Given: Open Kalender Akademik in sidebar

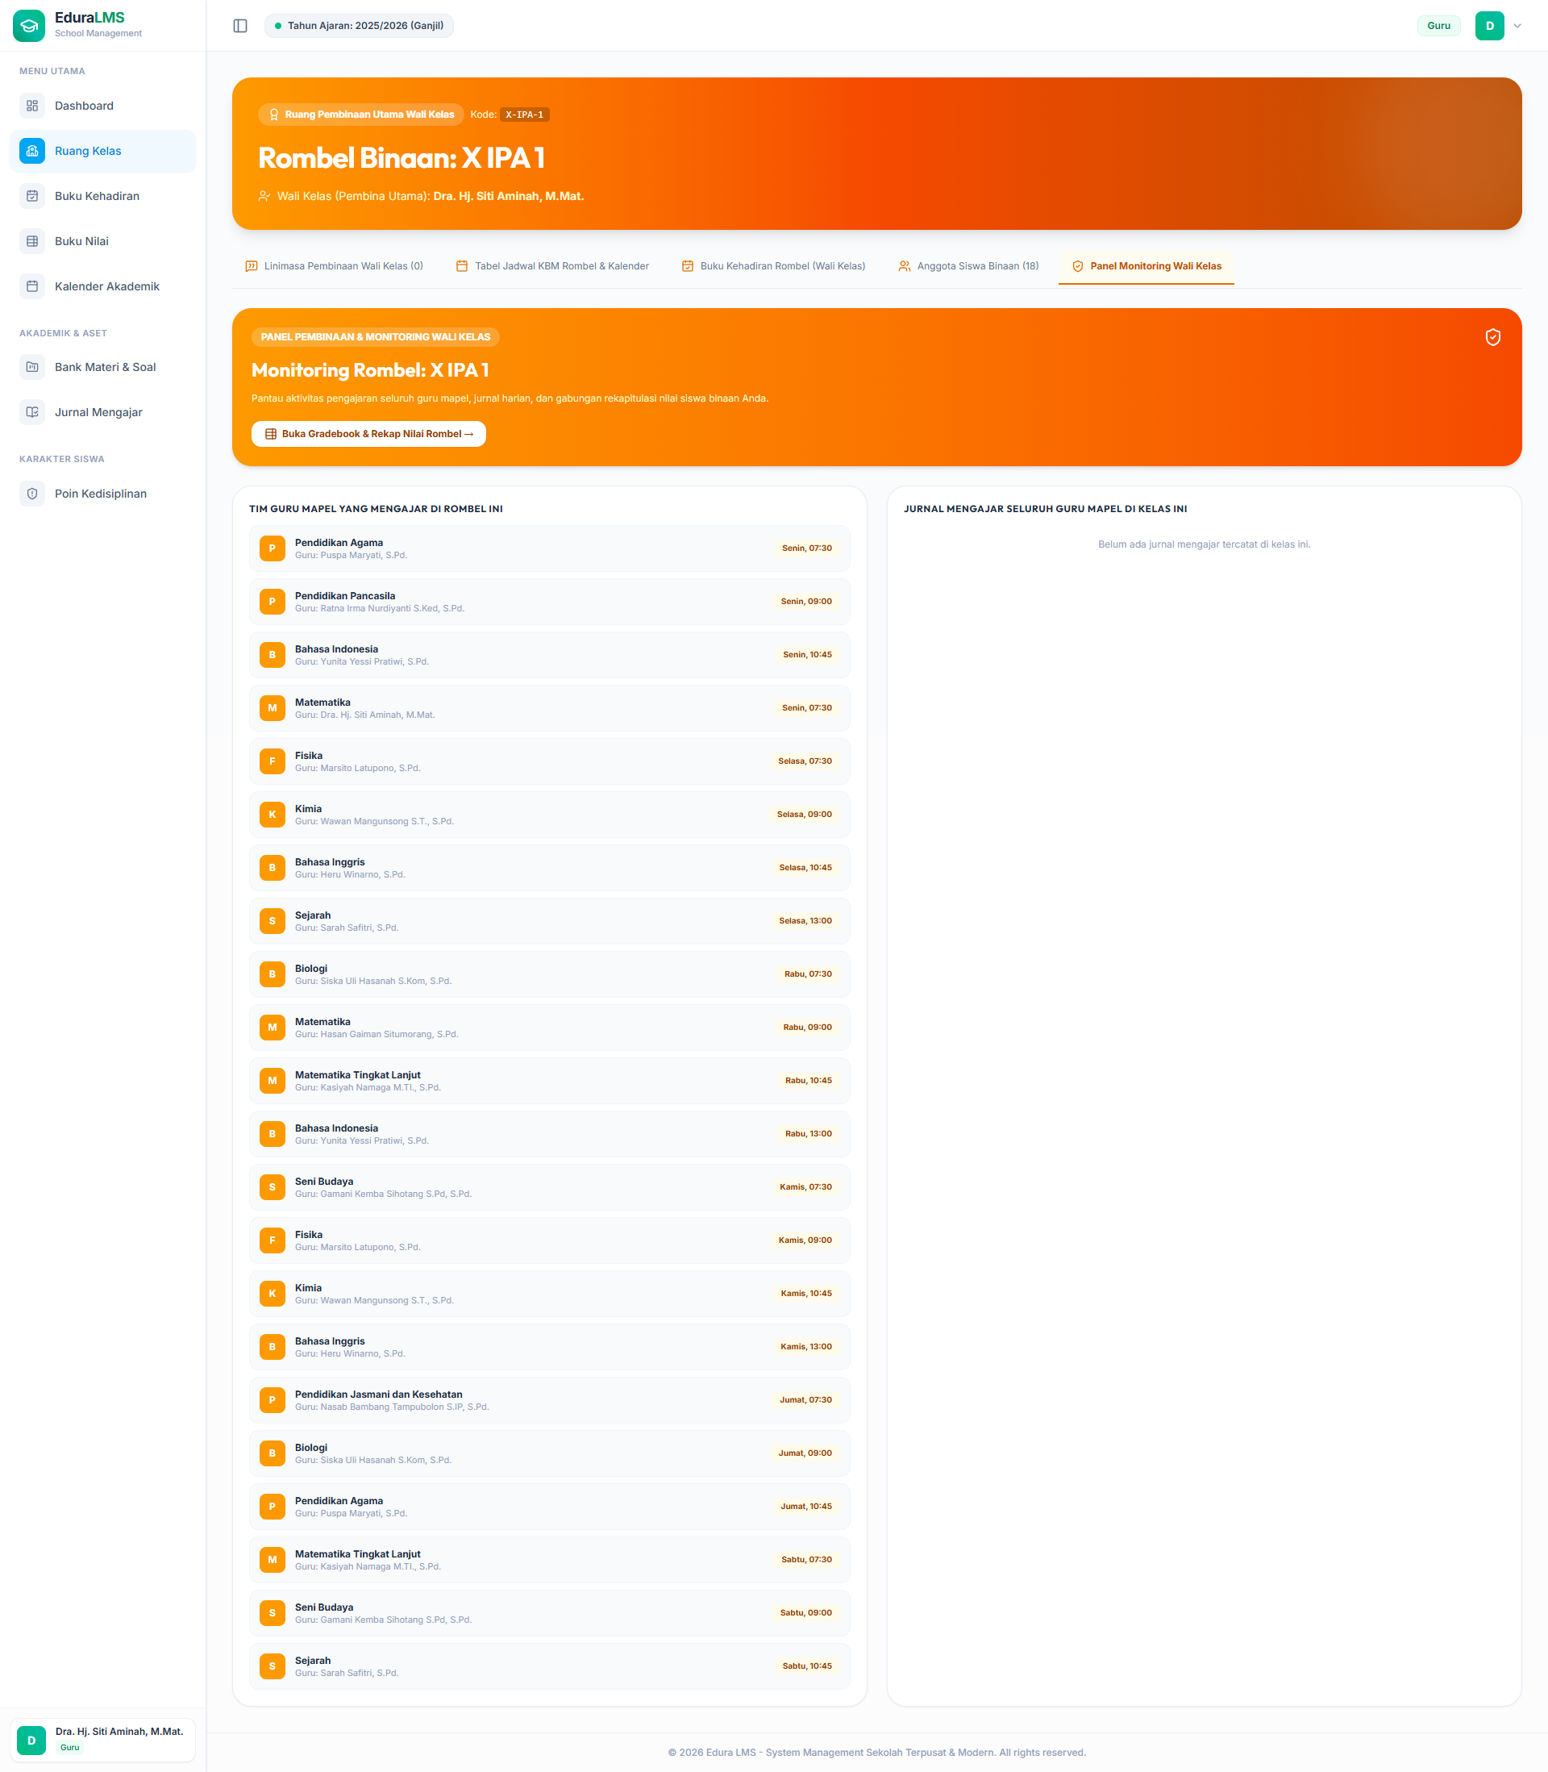Looking at the screenshot, I should point(103,286).
